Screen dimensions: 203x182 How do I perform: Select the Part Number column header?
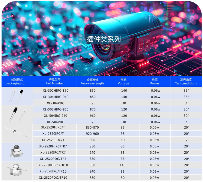coord(55,82)
